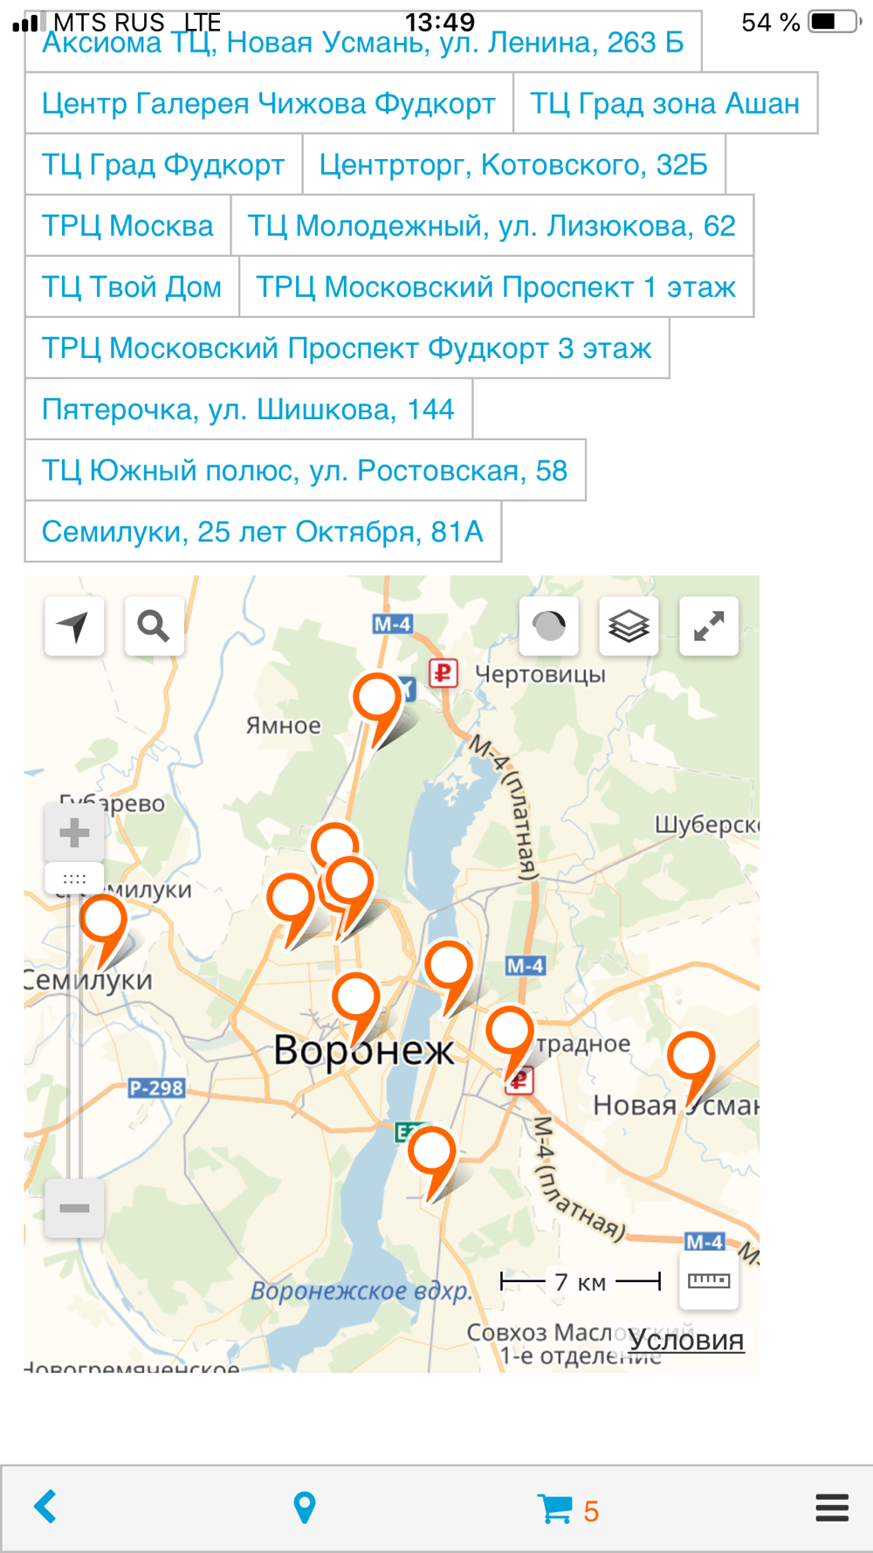Select Семилуки, 25 лет Октября, 81А
This screenshot has height=1553, width=873.
click(x=263, y=531)
